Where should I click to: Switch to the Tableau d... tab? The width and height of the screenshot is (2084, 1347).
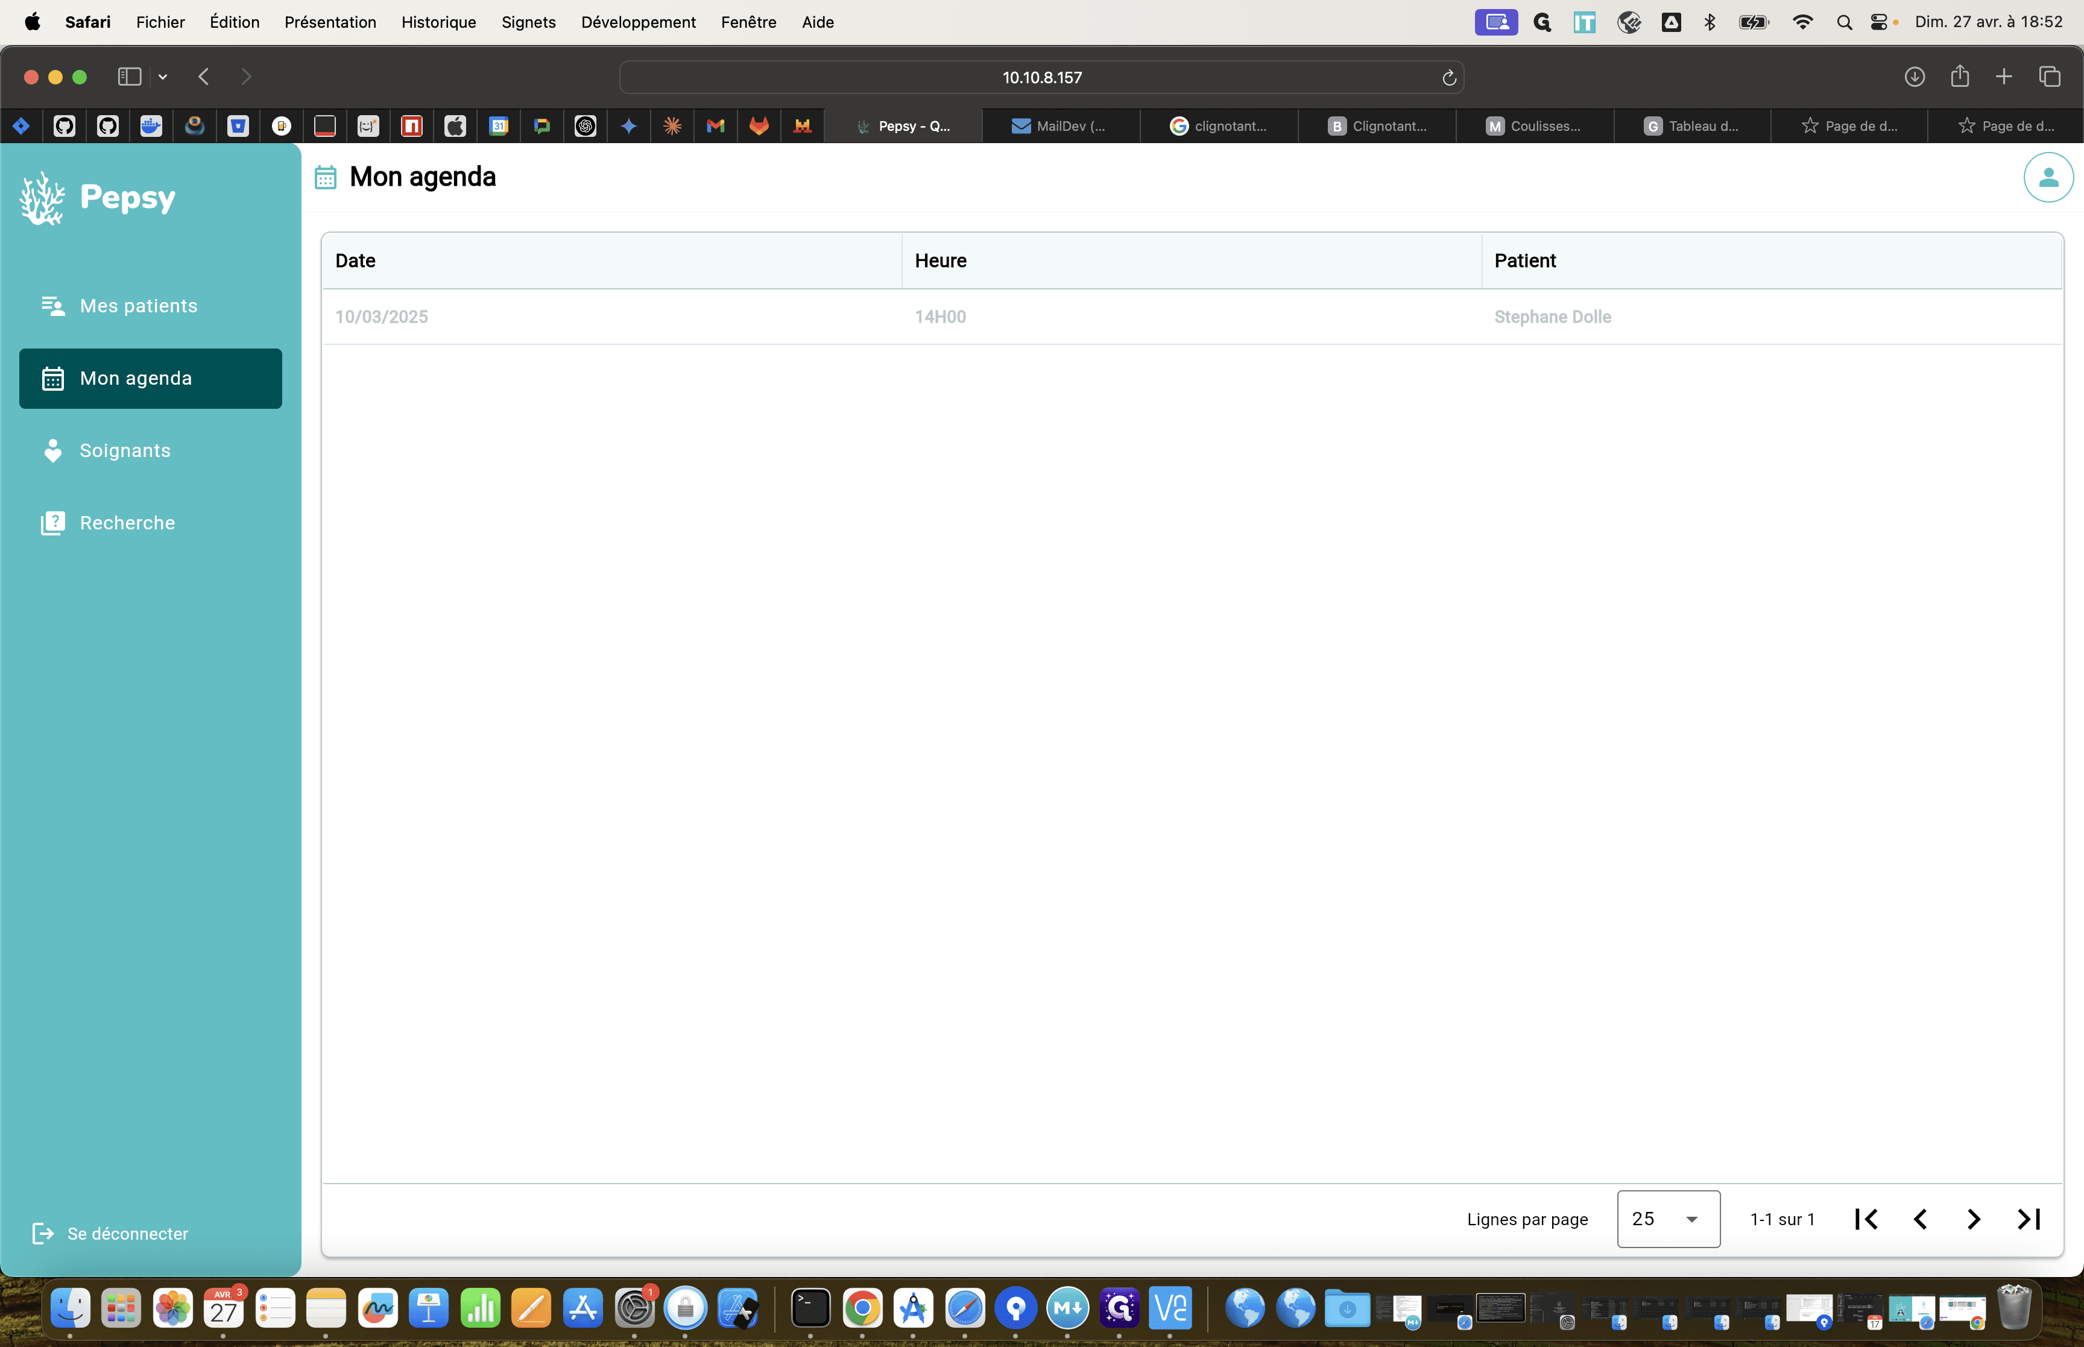pyautogui.click(x=1691, y=126)
